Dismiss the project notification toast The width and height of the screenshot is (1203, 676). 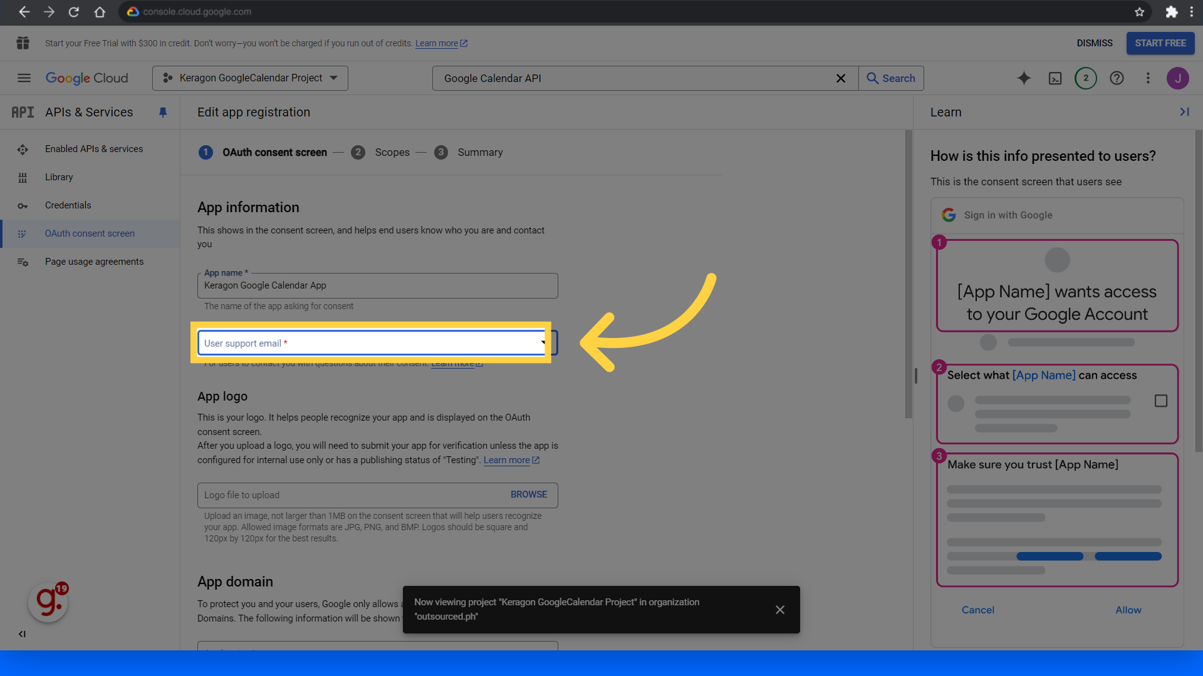(780, 610)
